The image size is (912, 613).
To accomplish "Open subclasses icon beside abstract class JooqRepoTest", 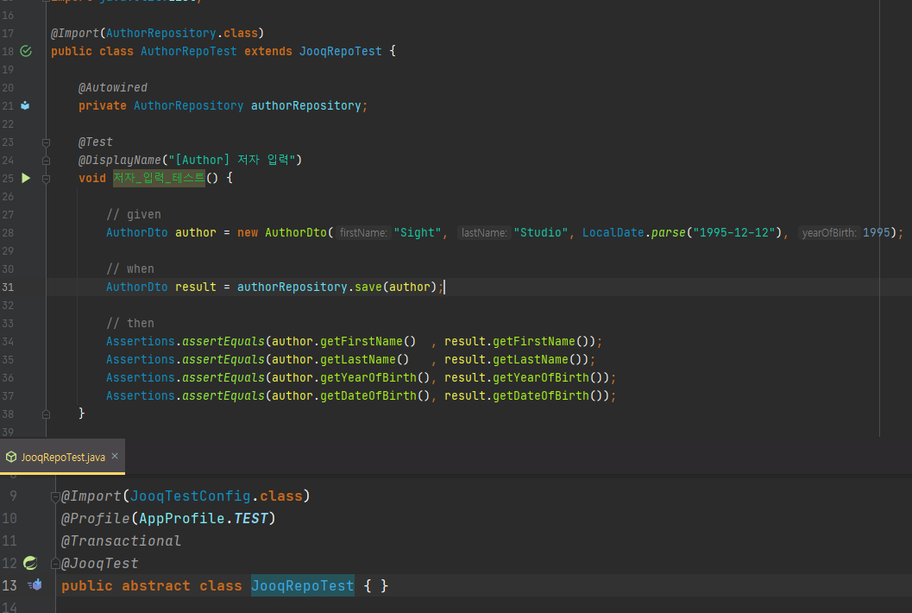I will pyautogui.click(x=35, y=585).
